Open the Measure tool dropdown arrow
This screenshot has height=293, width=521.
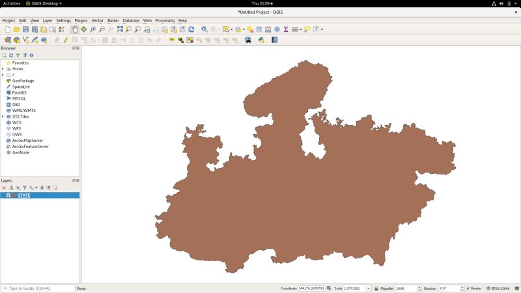point(300,29)
